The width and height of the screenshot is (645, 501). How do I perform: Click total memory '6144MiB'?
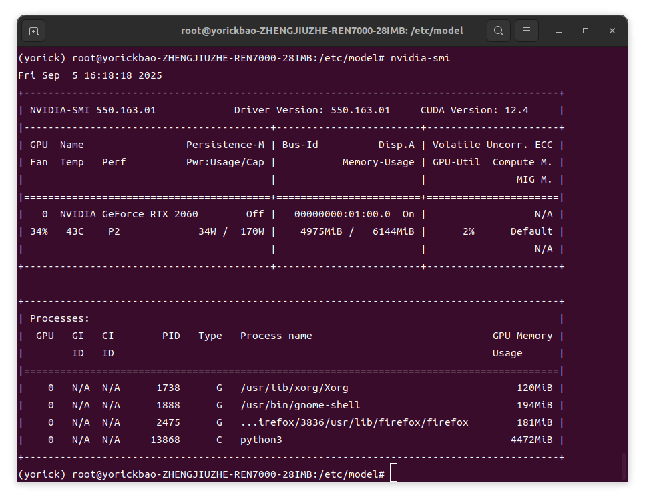[x=393, y=231]
